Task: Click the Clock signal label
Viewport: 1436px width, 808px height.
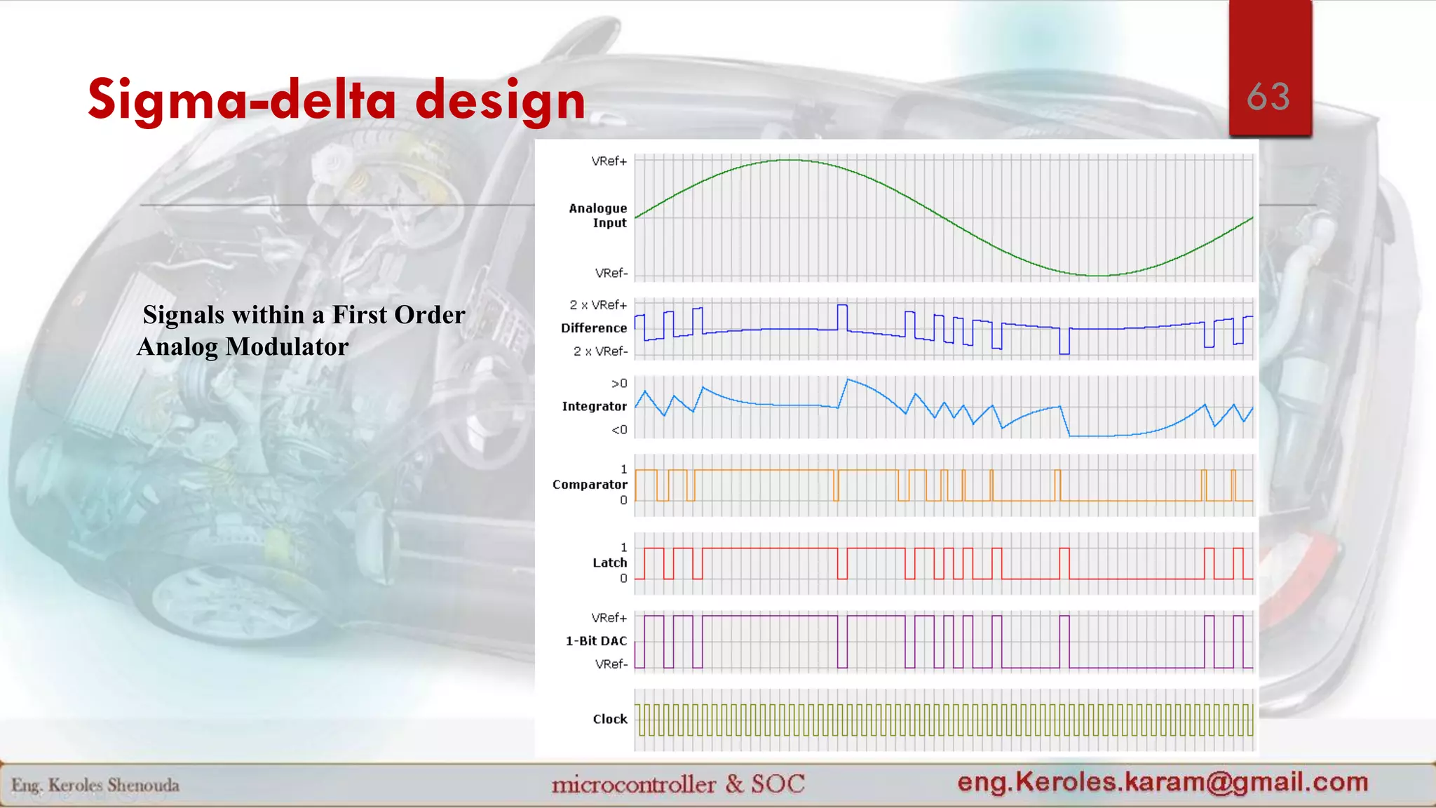Action: click(610, 719)
